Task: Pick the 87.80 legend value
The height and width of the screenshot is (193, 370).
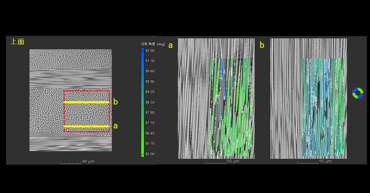Action: pos(150,113)
